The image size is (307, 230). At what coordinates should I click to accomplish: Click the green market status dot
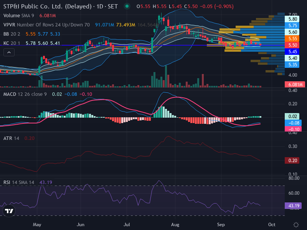point(127,6)
